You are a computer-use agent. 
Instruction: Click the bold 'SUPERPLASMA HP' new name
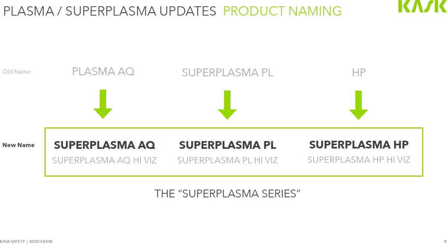(x=359, y=144)
